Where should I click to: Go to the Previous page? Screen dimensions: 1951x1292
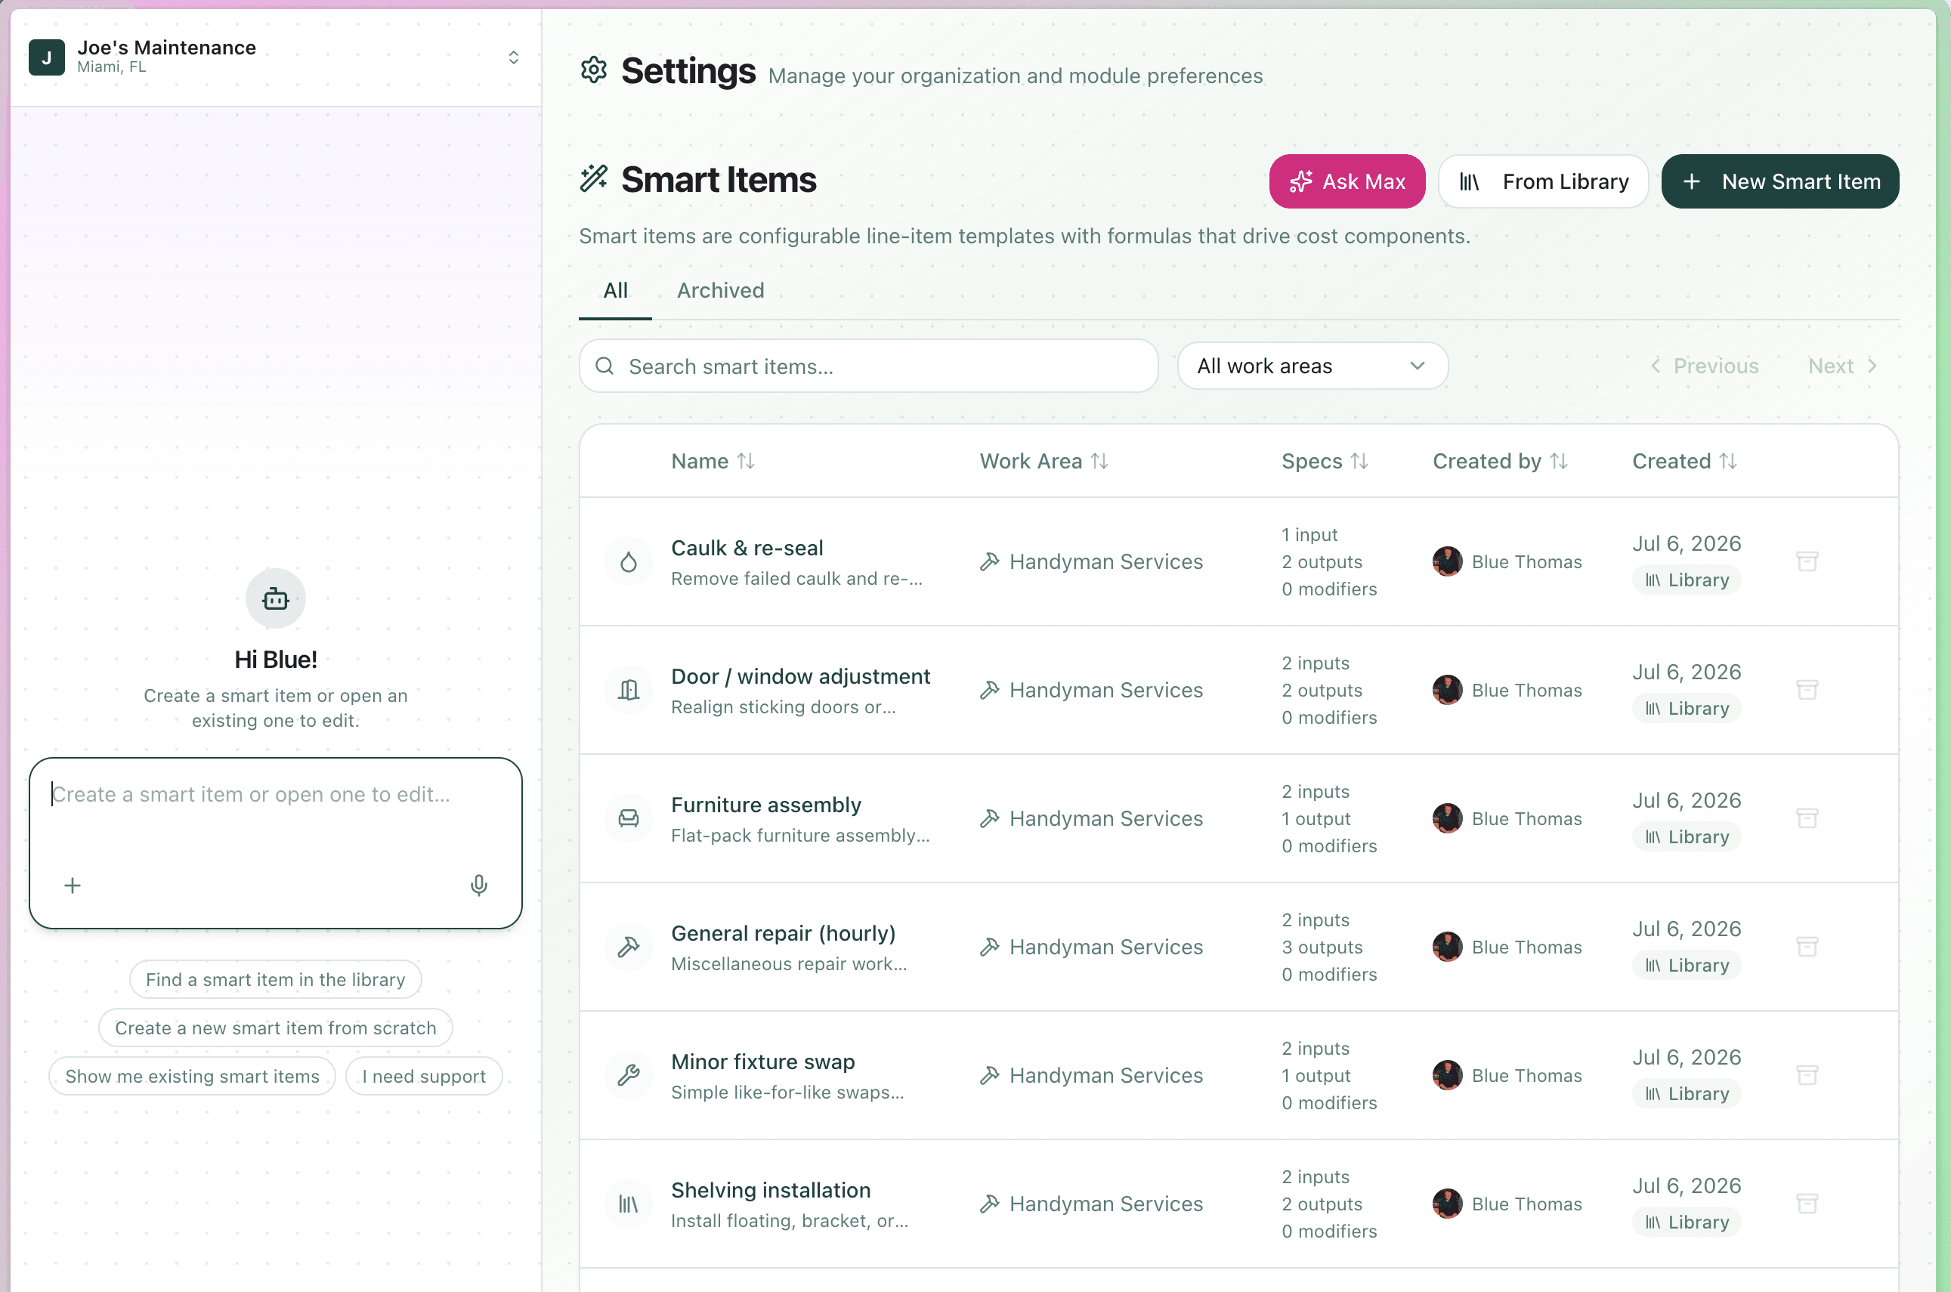click(1705, 366)
